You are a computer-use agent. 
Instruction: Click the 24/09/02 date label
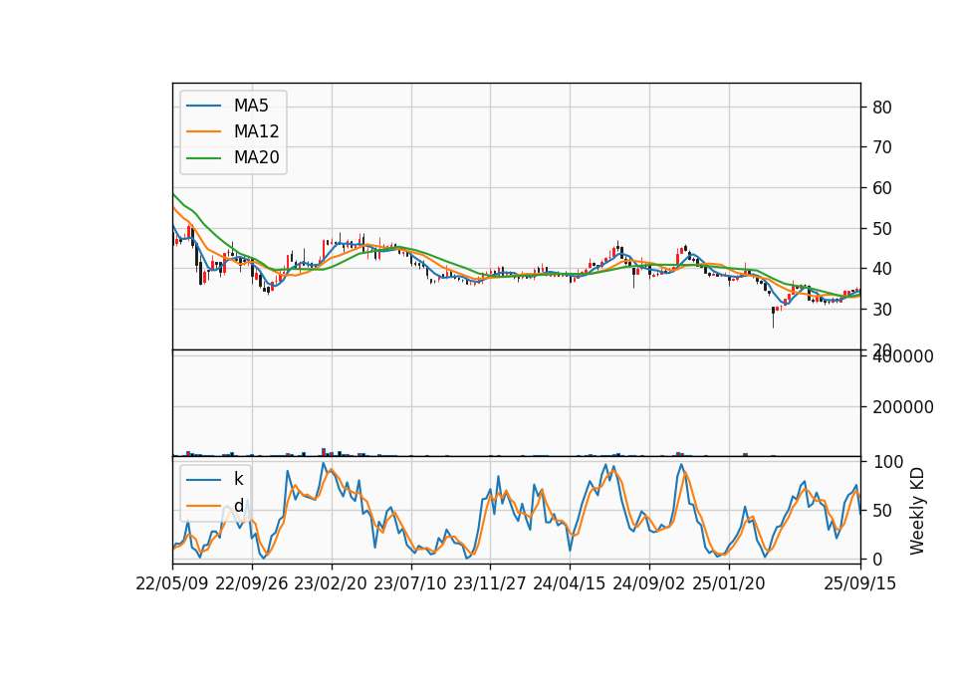click(x=648, y=583)
